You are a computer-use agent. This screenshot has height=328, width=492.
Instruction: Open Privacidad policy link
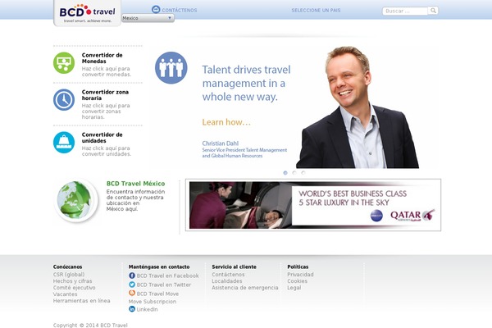pos(300,275)
